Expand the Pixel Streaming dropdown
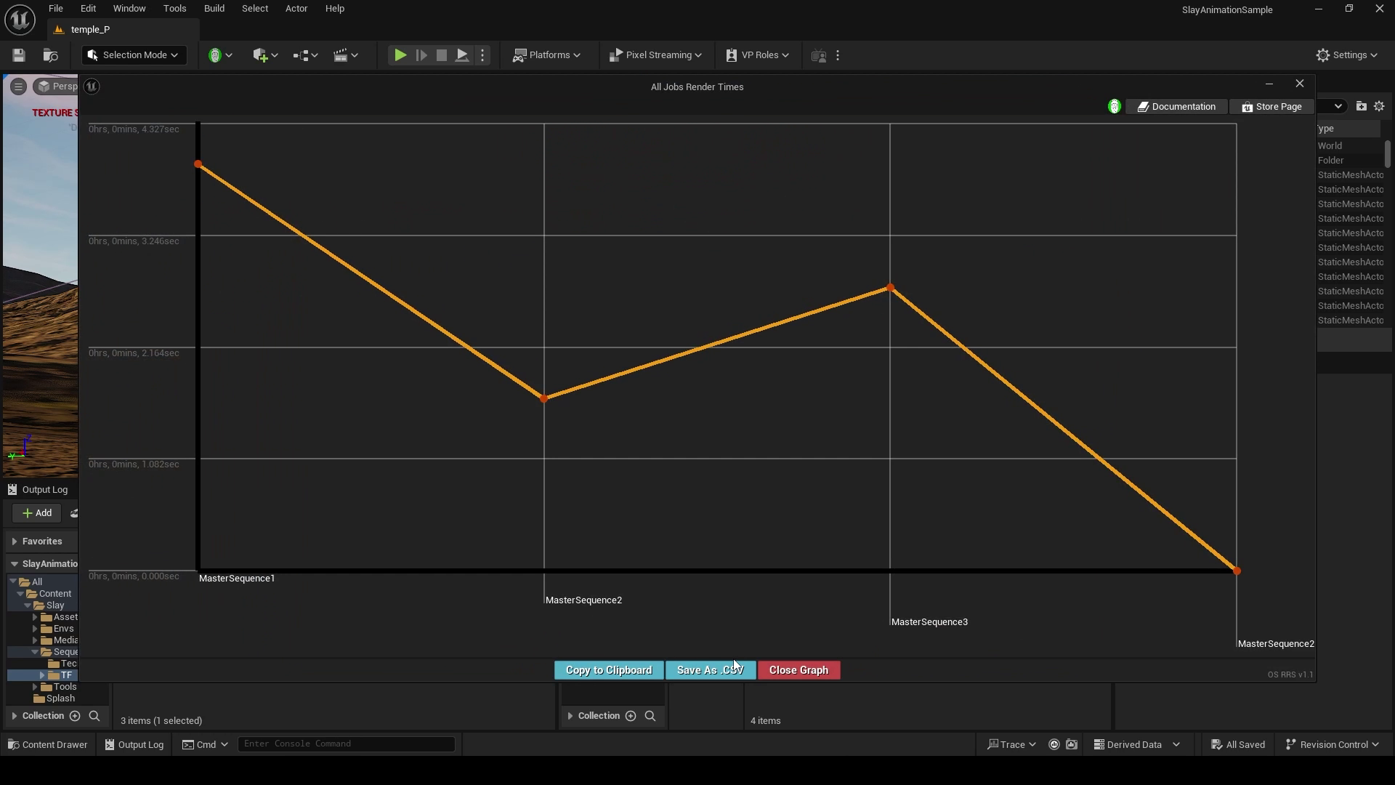1395x785 pixels. click(655, 55)
